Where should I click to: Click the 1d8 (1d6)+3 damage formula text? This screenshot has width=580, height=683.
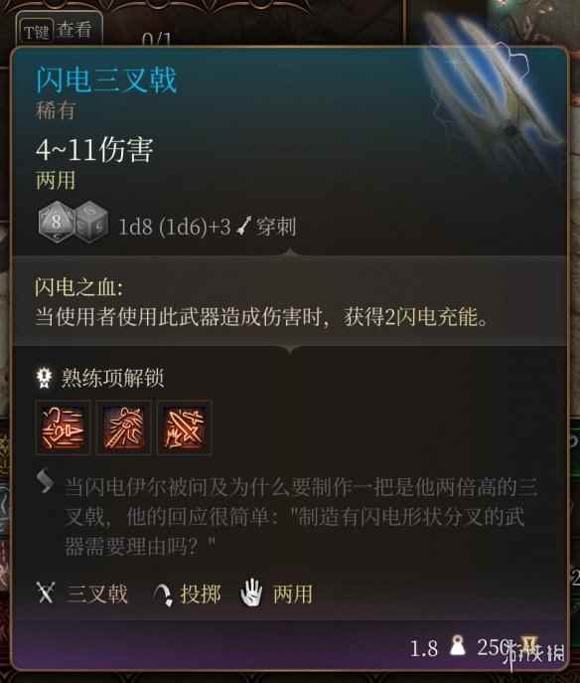[175, 227]
